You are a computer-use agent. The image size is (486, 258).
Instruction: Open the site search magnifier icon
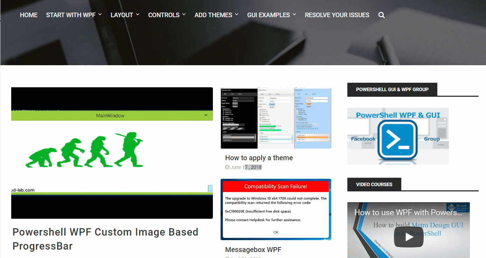[381, 15]
